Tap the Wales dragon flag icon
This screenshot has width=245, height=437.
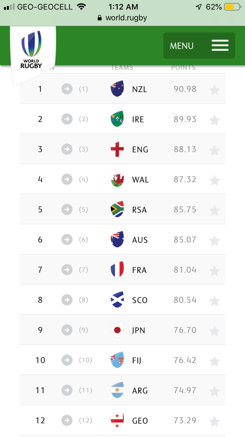click(117, 179)
